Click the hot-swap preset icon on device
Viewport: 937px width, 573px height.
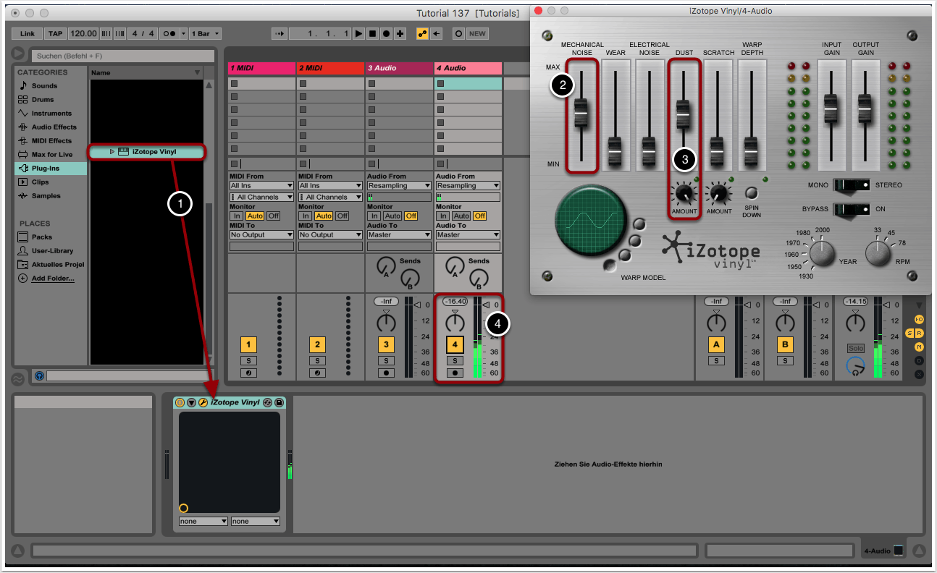(267, 402)
